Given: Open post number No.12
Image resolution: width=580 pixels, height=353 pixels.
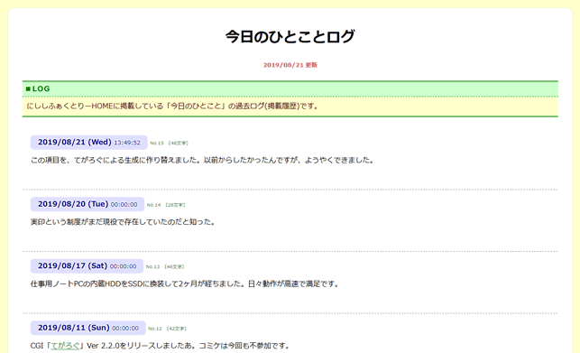Looking at the screenshot, I should (155, 329).
